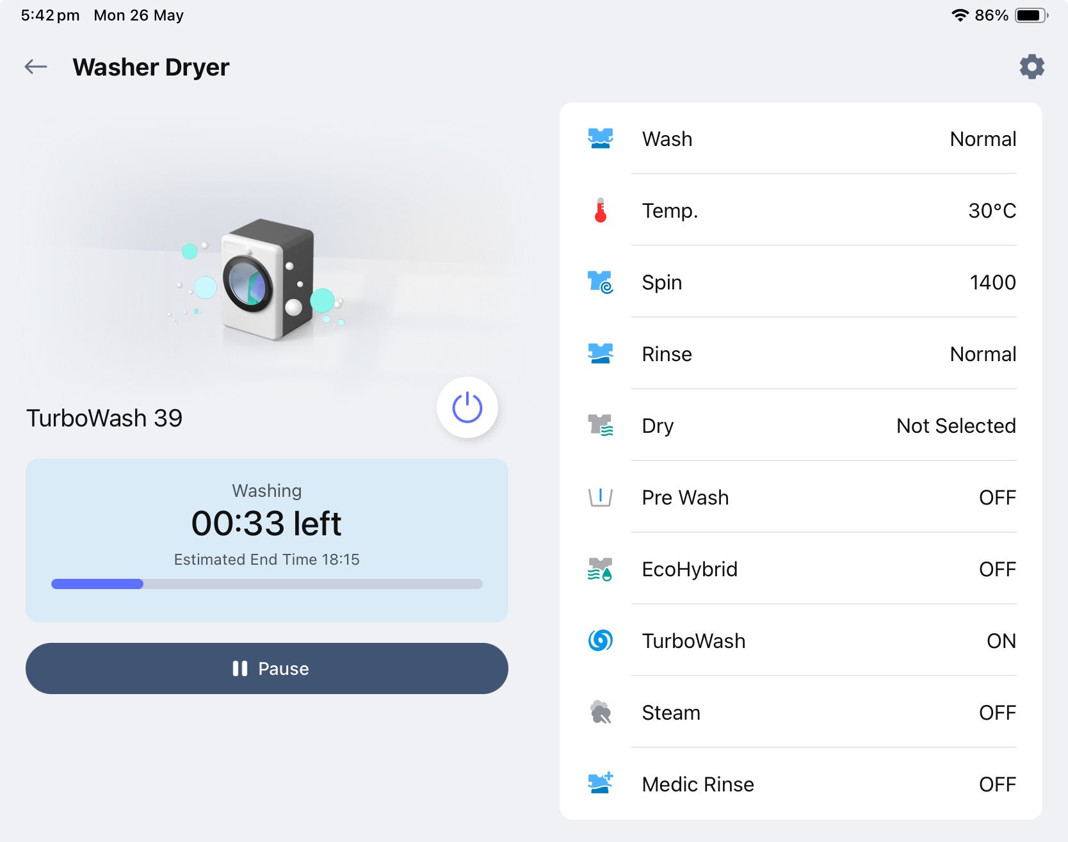Click the thermometer Temp. icon
The image size is (1068, 842).
click(x=601, y=210)
